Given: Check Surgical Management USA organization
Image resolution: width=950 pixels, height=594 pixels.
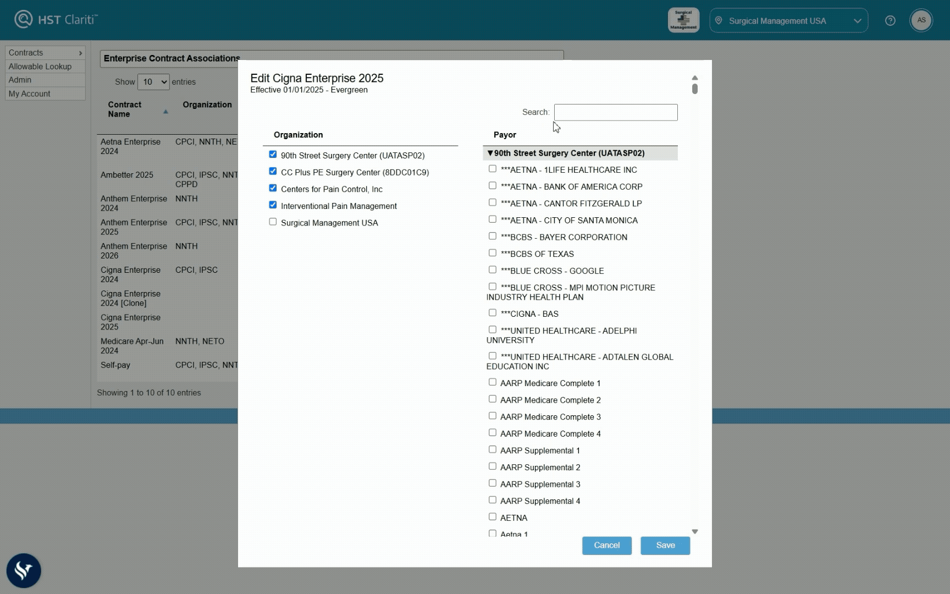Looking at the screenshot, I should (x=273, y=222).
